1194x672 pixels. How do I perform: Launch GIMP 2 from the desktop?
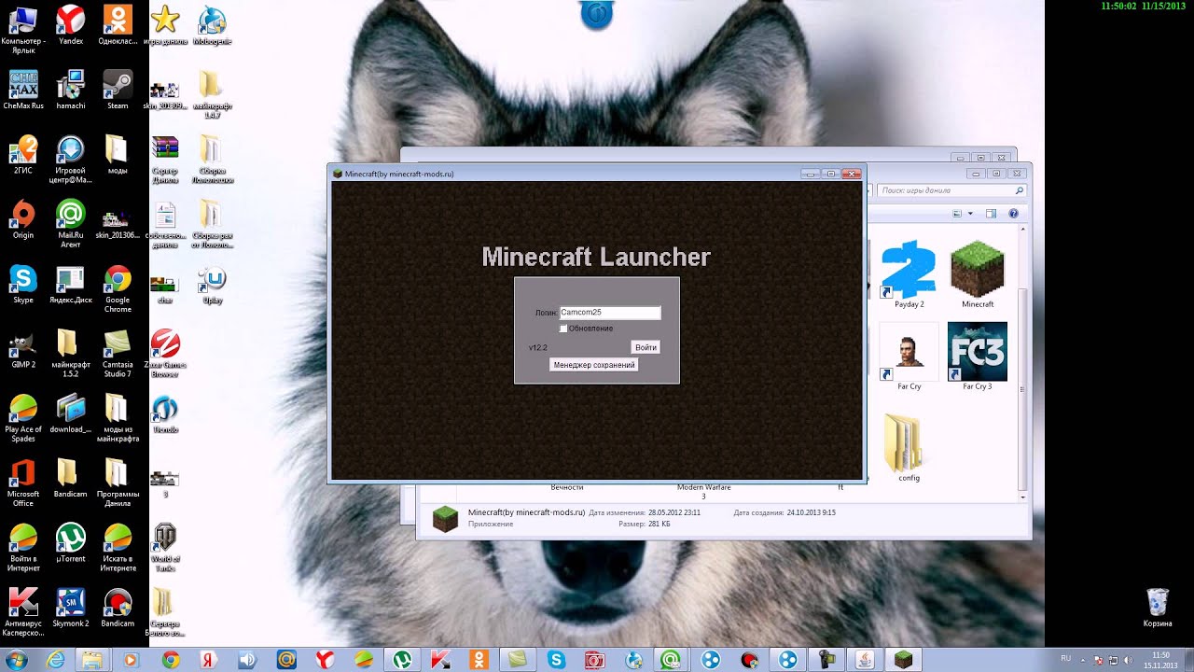[23, 348]
